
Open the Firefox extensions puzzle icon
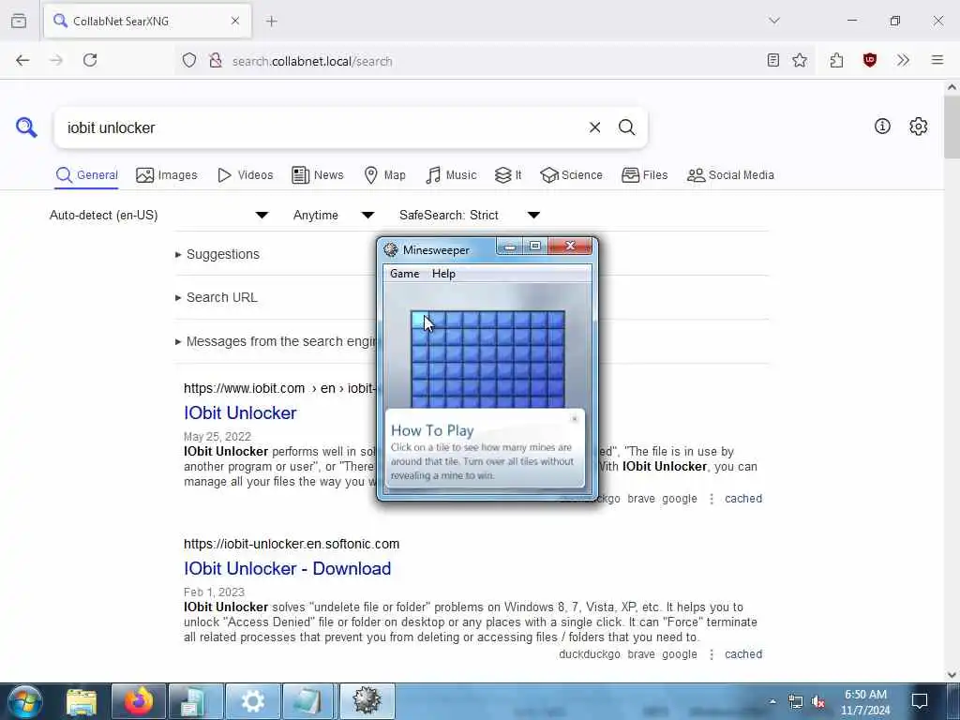[836, 60]
